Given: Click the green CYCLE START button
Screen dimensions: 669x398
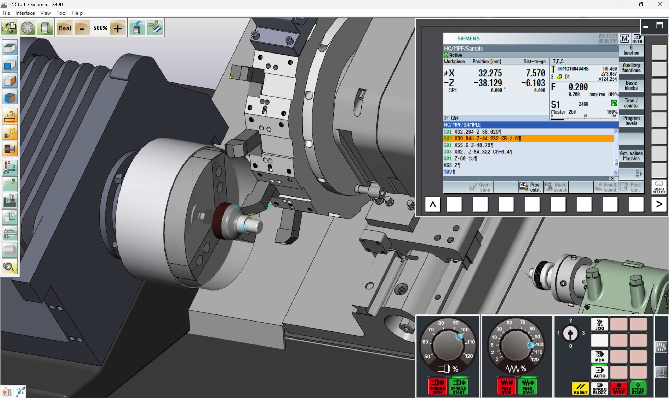Looking at the screenshot, I should click(x=638, y=389).
